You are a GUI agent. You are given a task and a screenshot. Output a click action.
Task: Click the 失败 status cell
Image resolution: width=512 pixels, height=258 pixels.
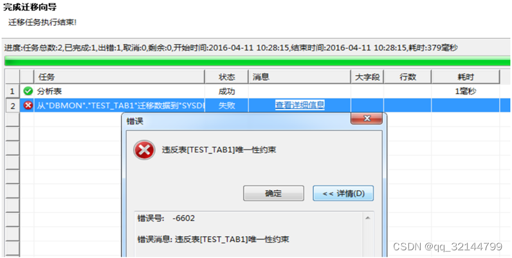tap(226, 105)
